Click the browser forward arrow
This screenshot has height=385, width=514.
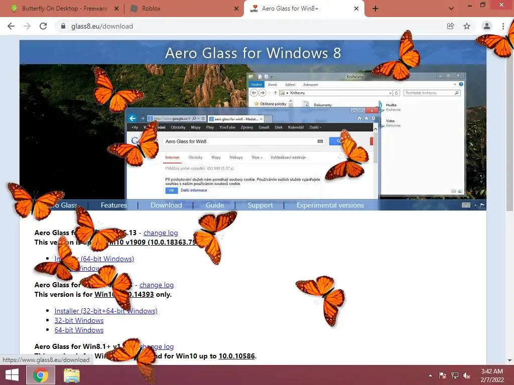[x=27, y=26]
